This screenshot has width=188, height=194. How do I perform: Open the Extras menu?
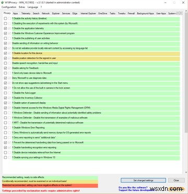pos(22,7)
